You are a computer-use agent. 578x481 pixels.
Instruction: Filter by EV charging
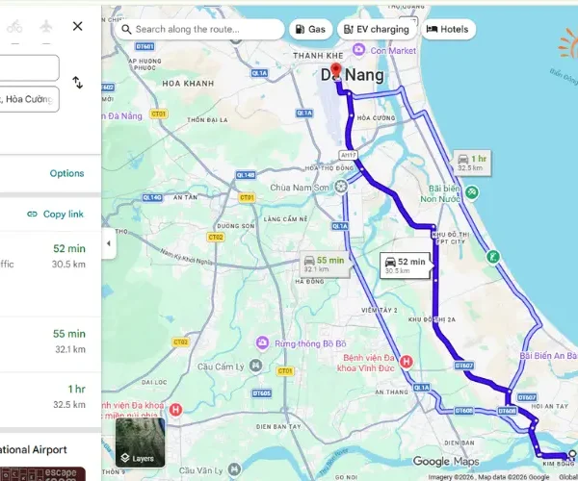click(377, 29)
